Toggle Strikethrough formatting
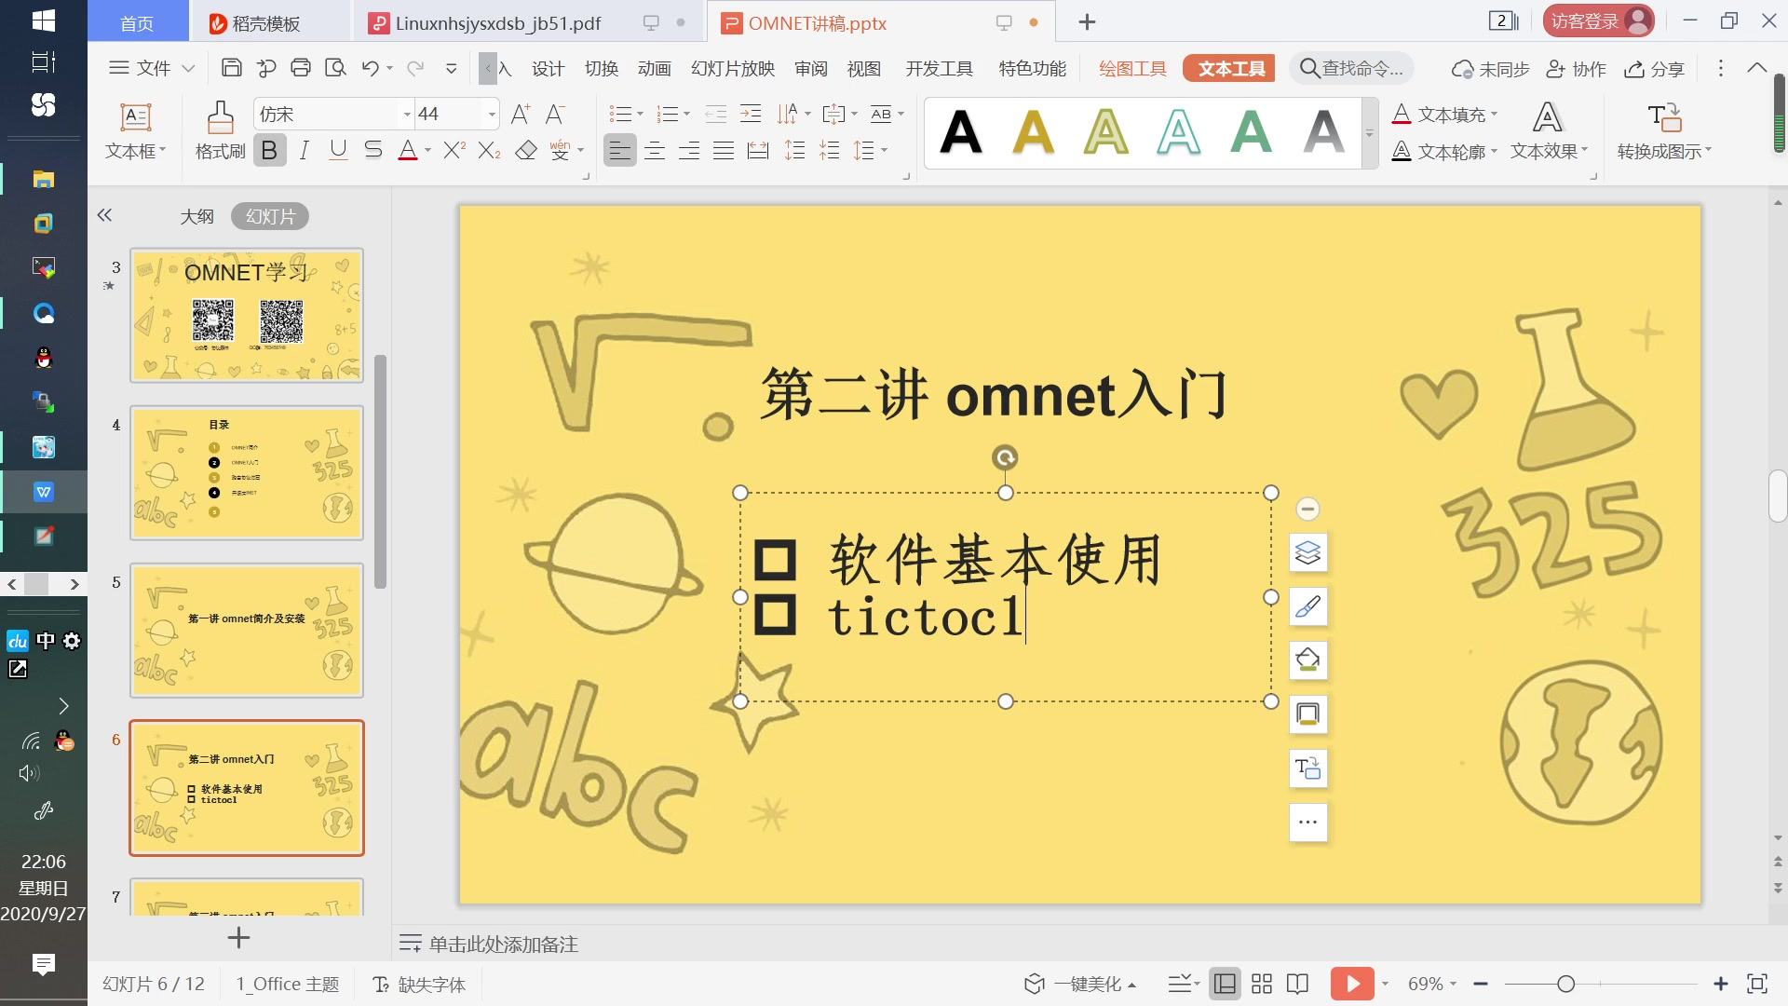This screenshot has width=1788, height=1006. (372, 150)
